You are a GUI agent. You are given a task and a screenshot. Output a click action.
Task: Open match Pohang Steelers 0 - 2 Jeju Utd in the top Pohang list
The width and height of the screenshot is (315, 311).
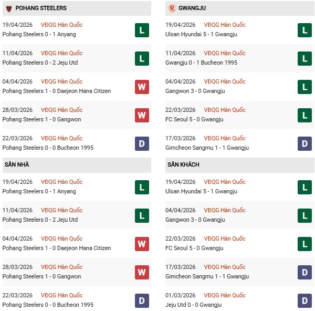click(x=40, y=63)
